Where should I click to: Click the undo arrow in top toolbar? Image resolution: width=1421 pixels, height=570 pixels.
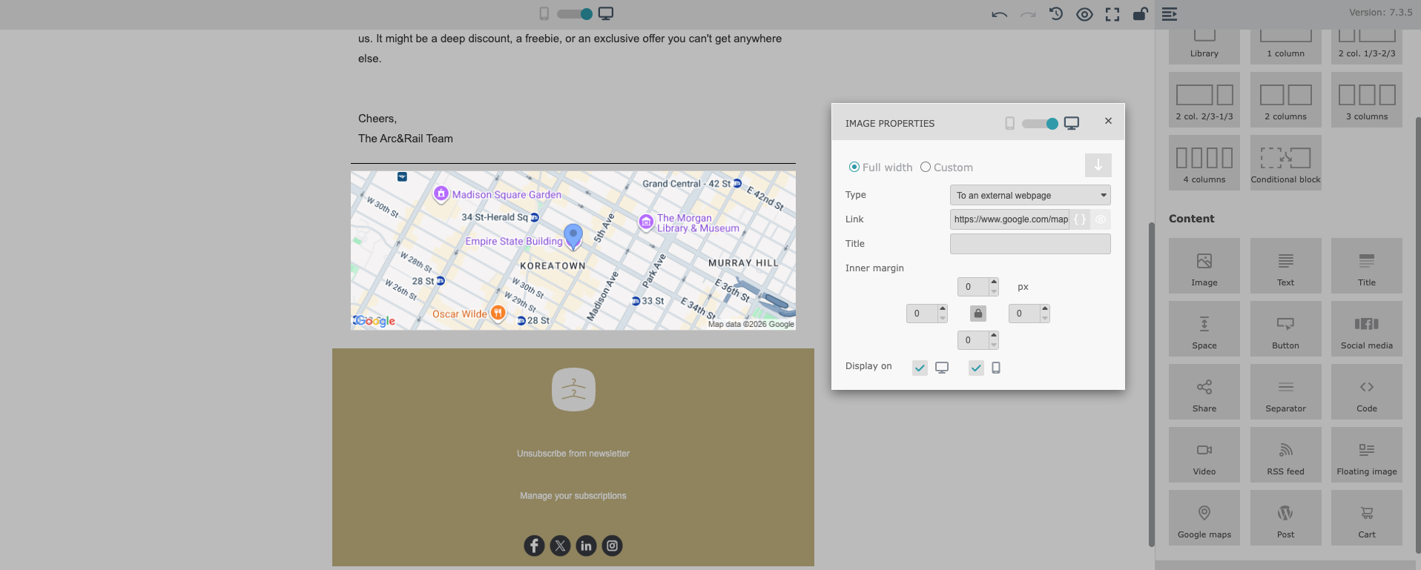[999, 14]
